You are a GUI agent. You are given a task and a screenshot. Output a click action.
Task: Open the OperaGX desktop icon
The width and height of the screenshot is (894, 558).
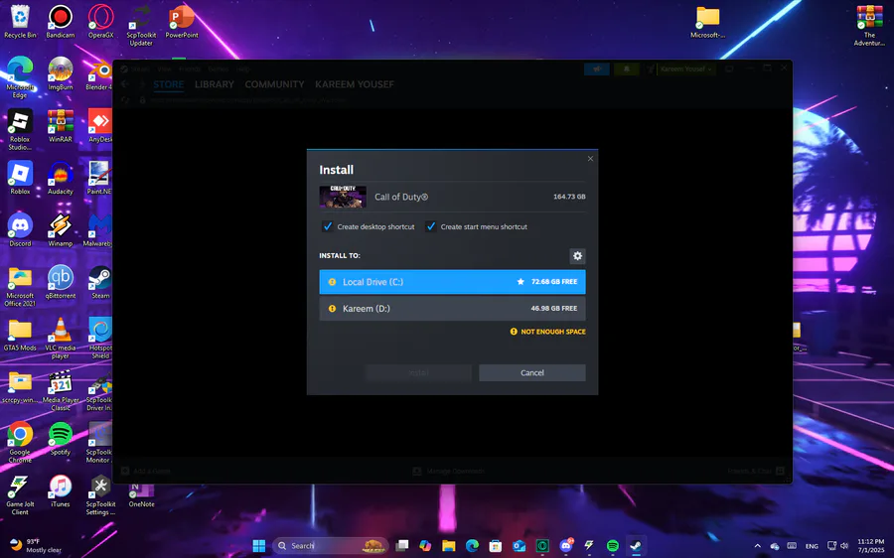[101, 22]
